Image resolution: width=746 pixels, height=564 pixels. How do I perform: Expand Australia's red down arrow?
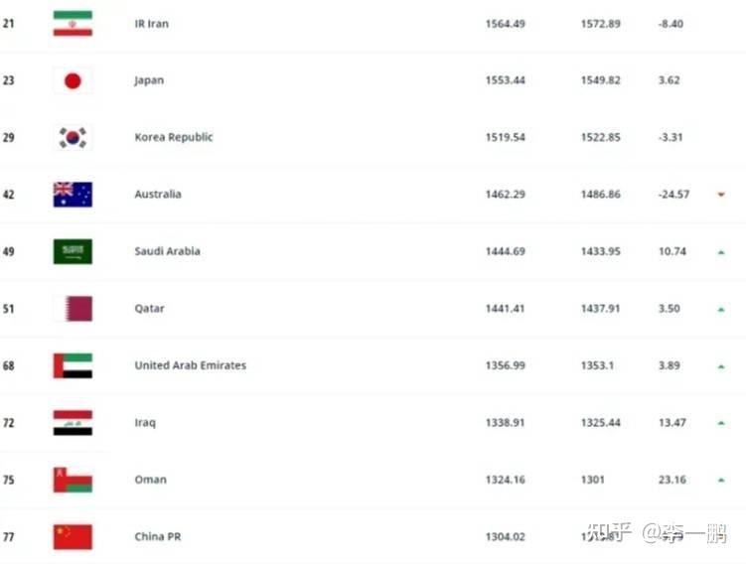click(x=721, y=195)
